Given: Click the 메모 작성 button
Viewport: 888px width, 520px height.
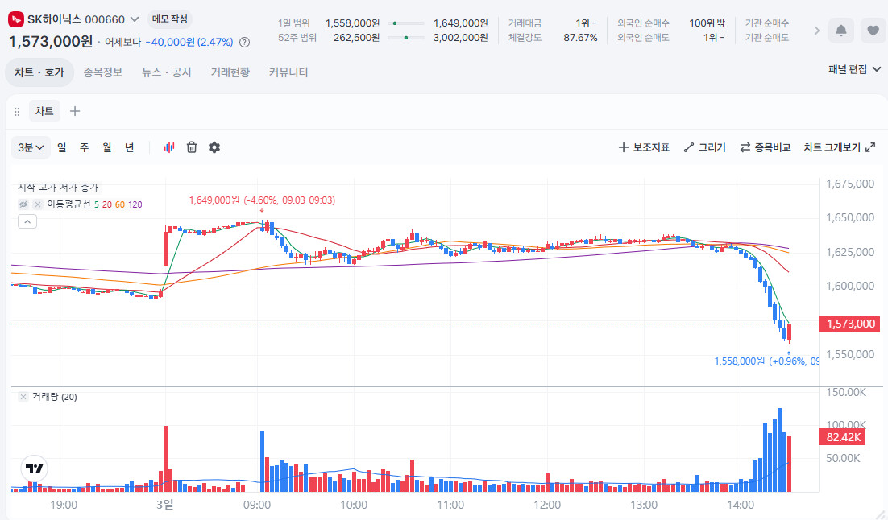Looking at the screenshot, I should 169,19.
